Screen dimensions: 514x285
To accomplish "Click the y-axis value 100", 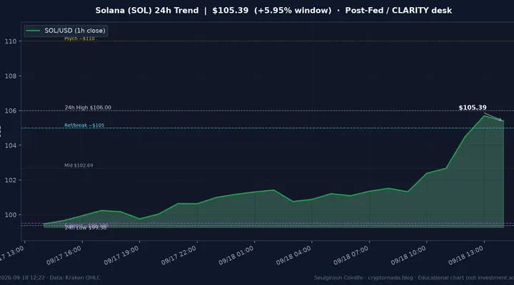I will coord(11,215).
